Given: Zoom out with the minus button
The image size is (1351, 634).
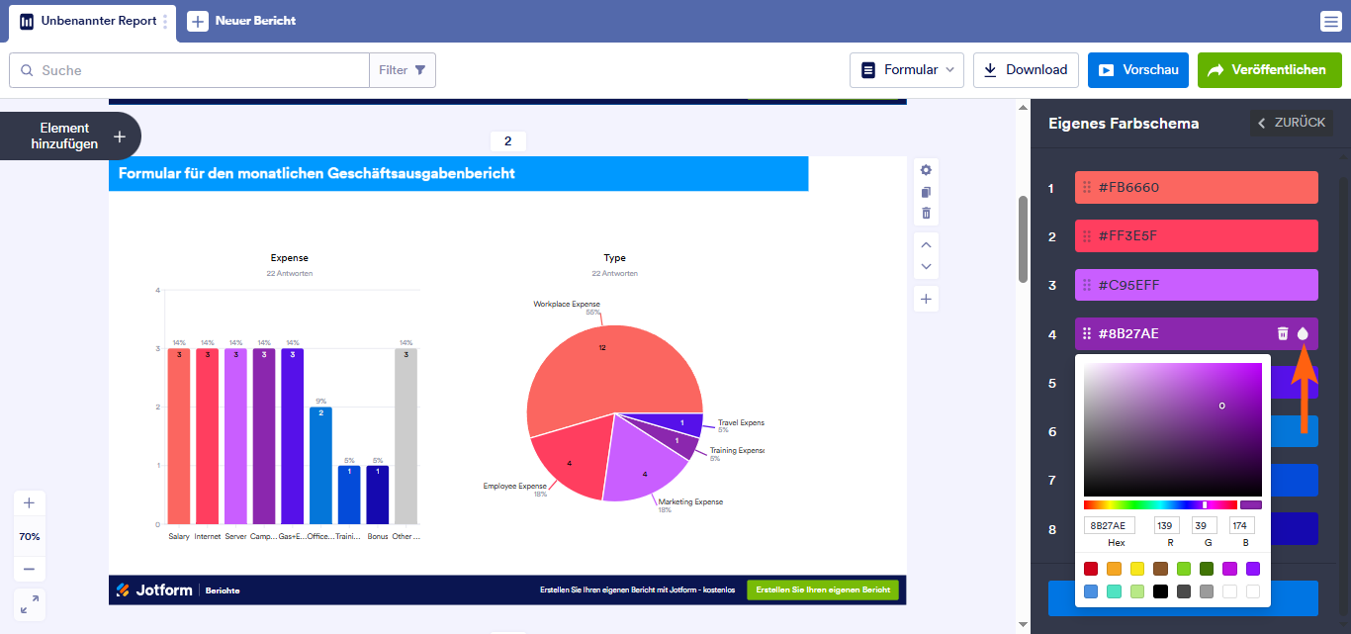Looking at the screenshot, I should 29,569.
